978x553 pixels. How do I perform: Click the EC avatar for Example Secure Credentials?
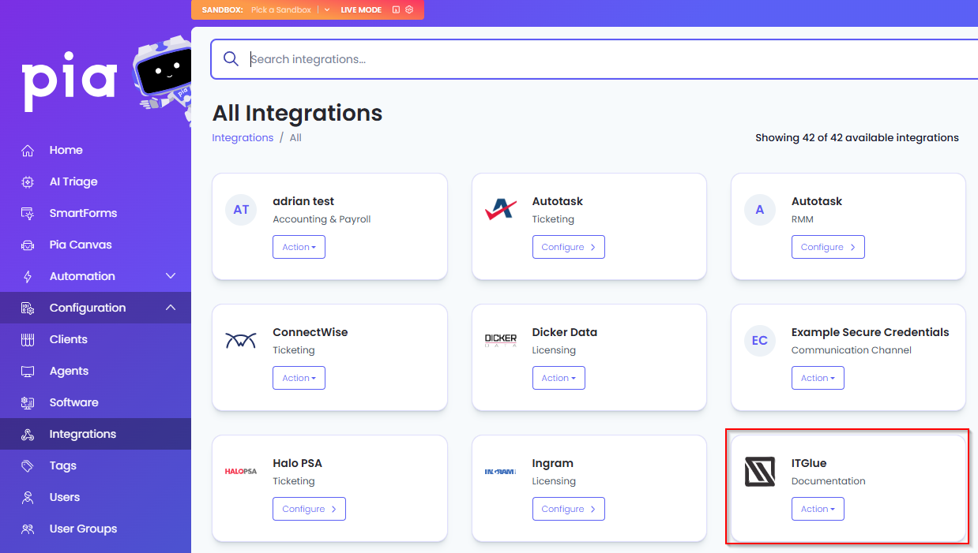(x=760, y=341)
